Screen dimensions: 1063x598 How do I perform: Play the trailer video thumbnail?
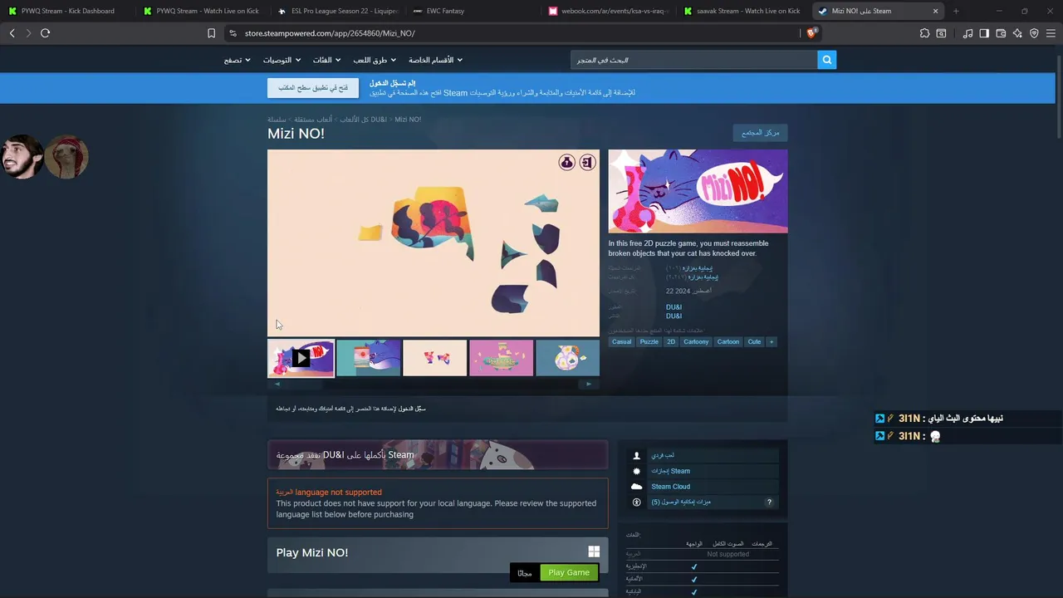tap(301, 358)
